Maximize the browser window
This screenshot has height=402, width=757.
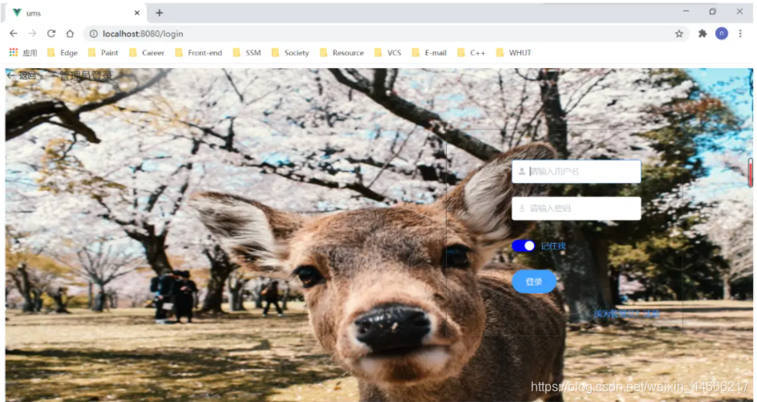713,11
